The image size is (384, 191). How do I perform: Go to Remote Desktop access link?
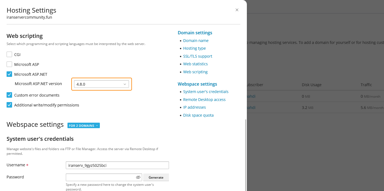click(204, 100)
